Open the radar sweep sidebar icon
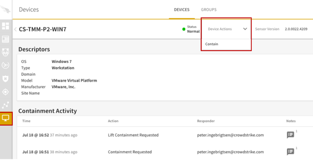The height and width of the screenshot is (160, 313). (x=6, y=66)
